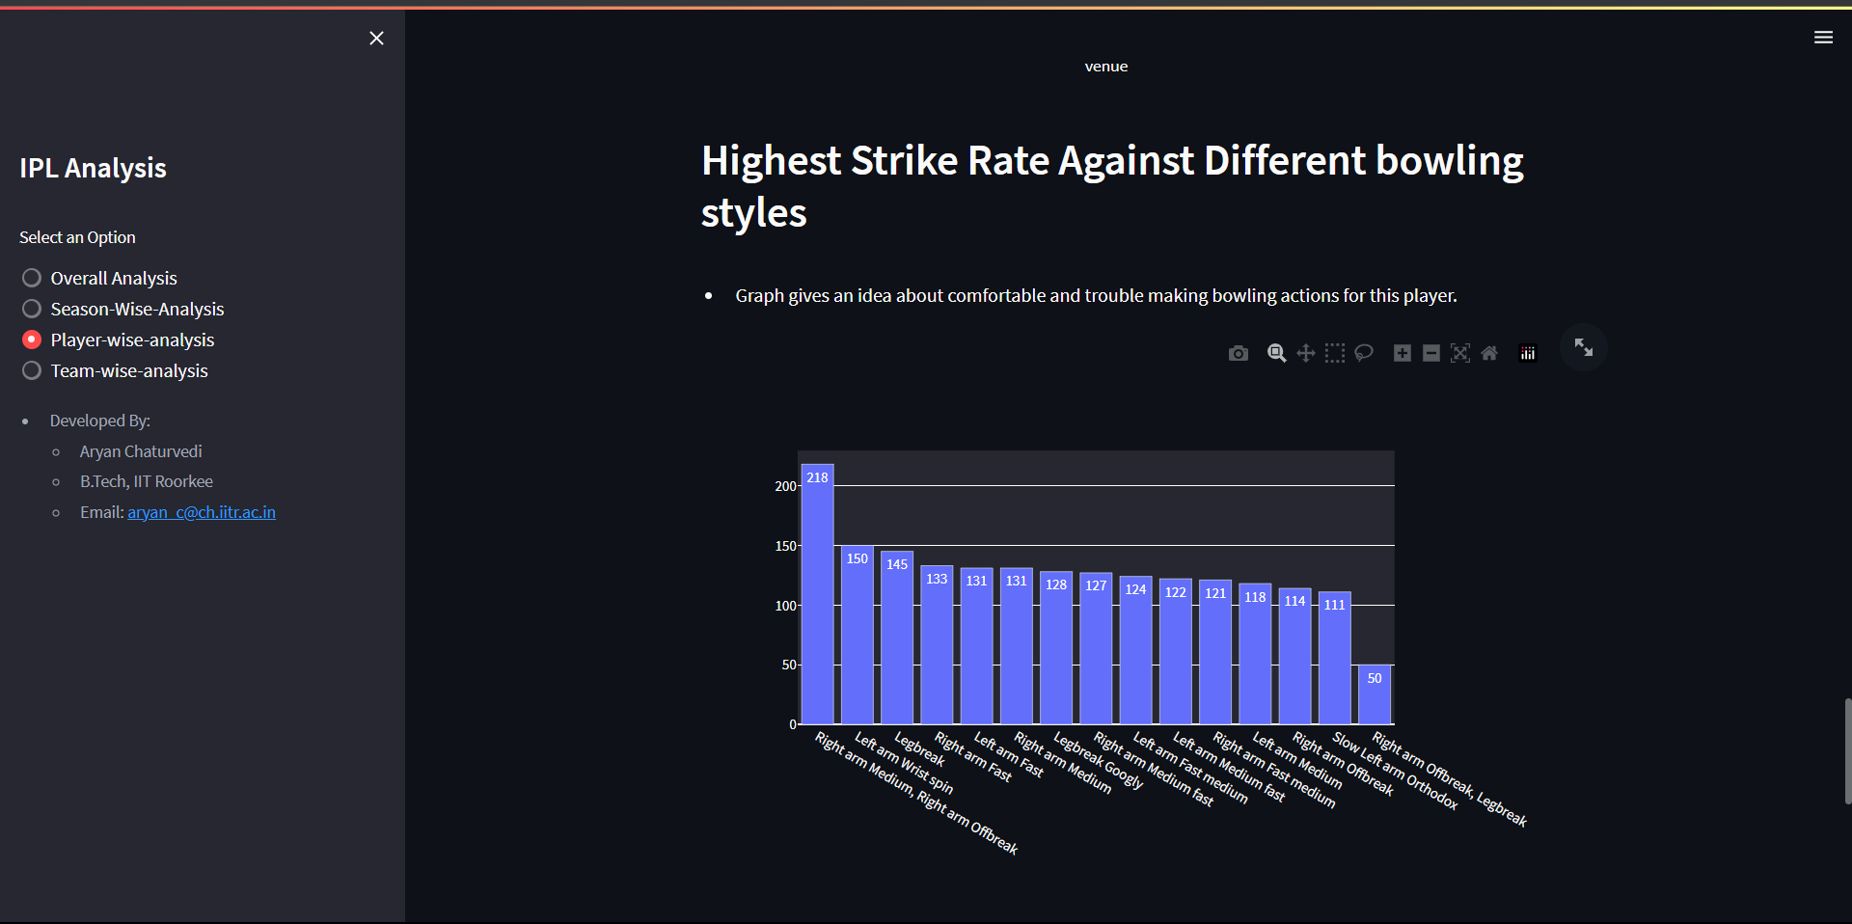Image resolution: width=1852 pixels, height=924 pixels.
Task: Select the Overall Analysis radio option
Action: click(30, 278)
